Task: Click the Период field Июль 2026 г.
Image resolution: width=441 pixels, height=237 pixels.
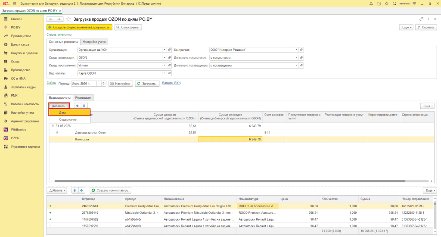Action: click(x=84, y=84)
